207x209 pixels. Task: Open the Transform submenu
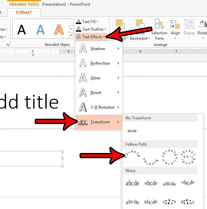coord(99,122)
